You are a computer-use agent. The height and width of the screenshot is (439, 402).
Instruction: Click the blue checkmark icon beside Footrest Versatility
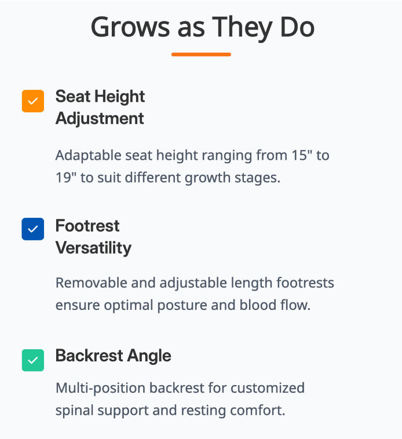pos(33,229)
